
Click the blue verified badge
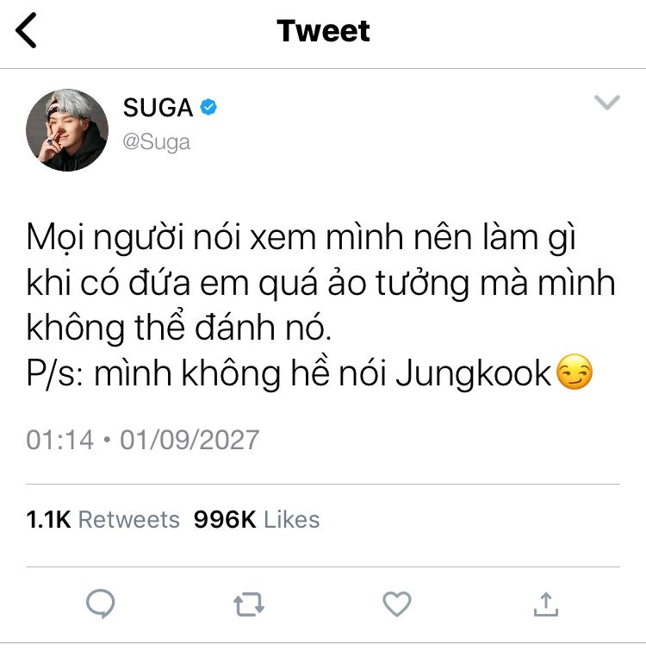pyautogui.click(x=208, y=107)
